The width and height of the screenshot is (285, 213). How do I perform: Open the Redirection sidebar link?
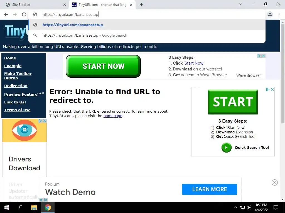16,86
